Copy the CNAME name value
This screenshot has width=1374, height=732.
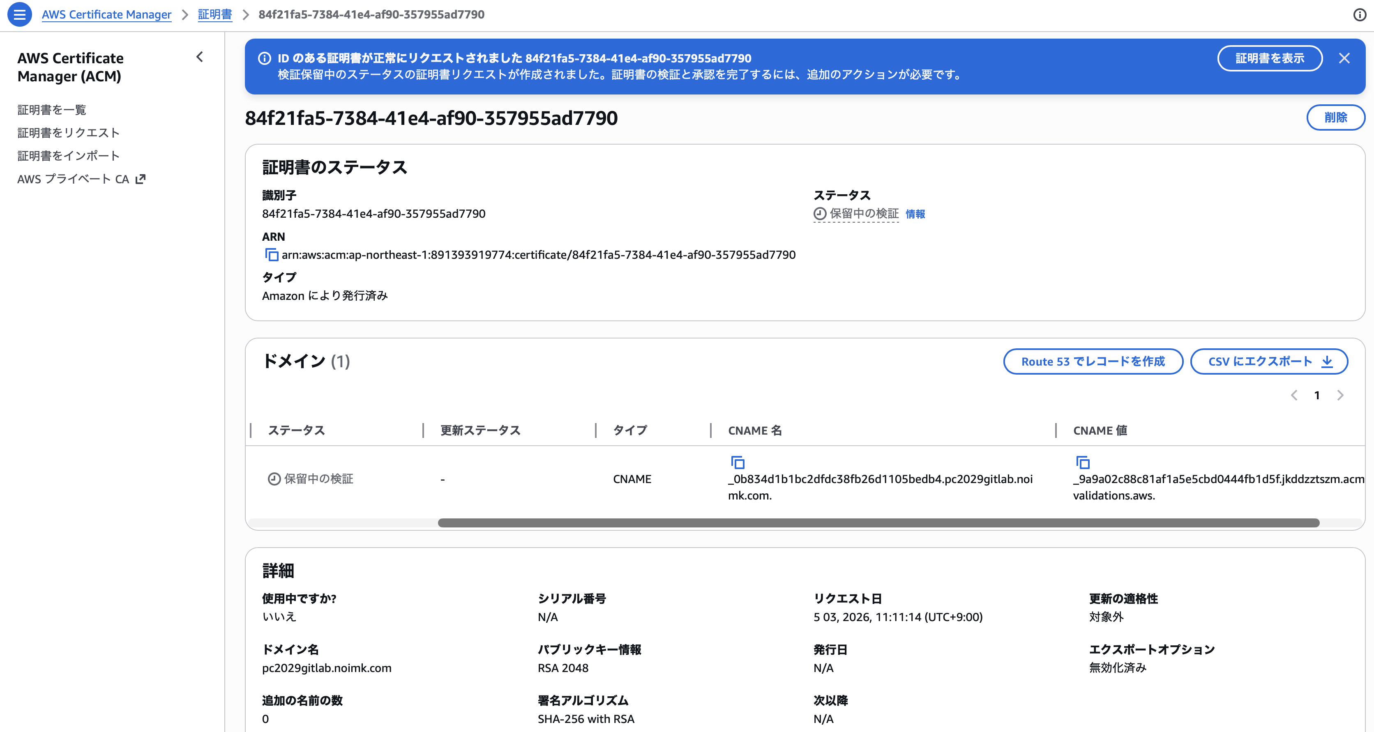pyautogui.click(x=738, y=462)
